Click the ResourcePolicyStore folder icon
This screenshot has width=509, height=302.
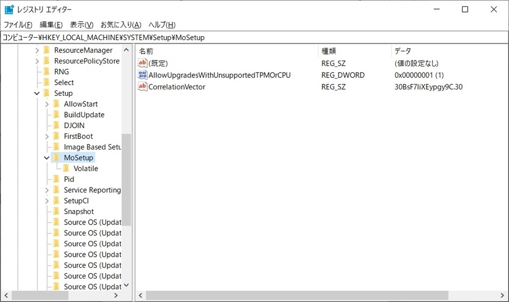pos(47,61)
